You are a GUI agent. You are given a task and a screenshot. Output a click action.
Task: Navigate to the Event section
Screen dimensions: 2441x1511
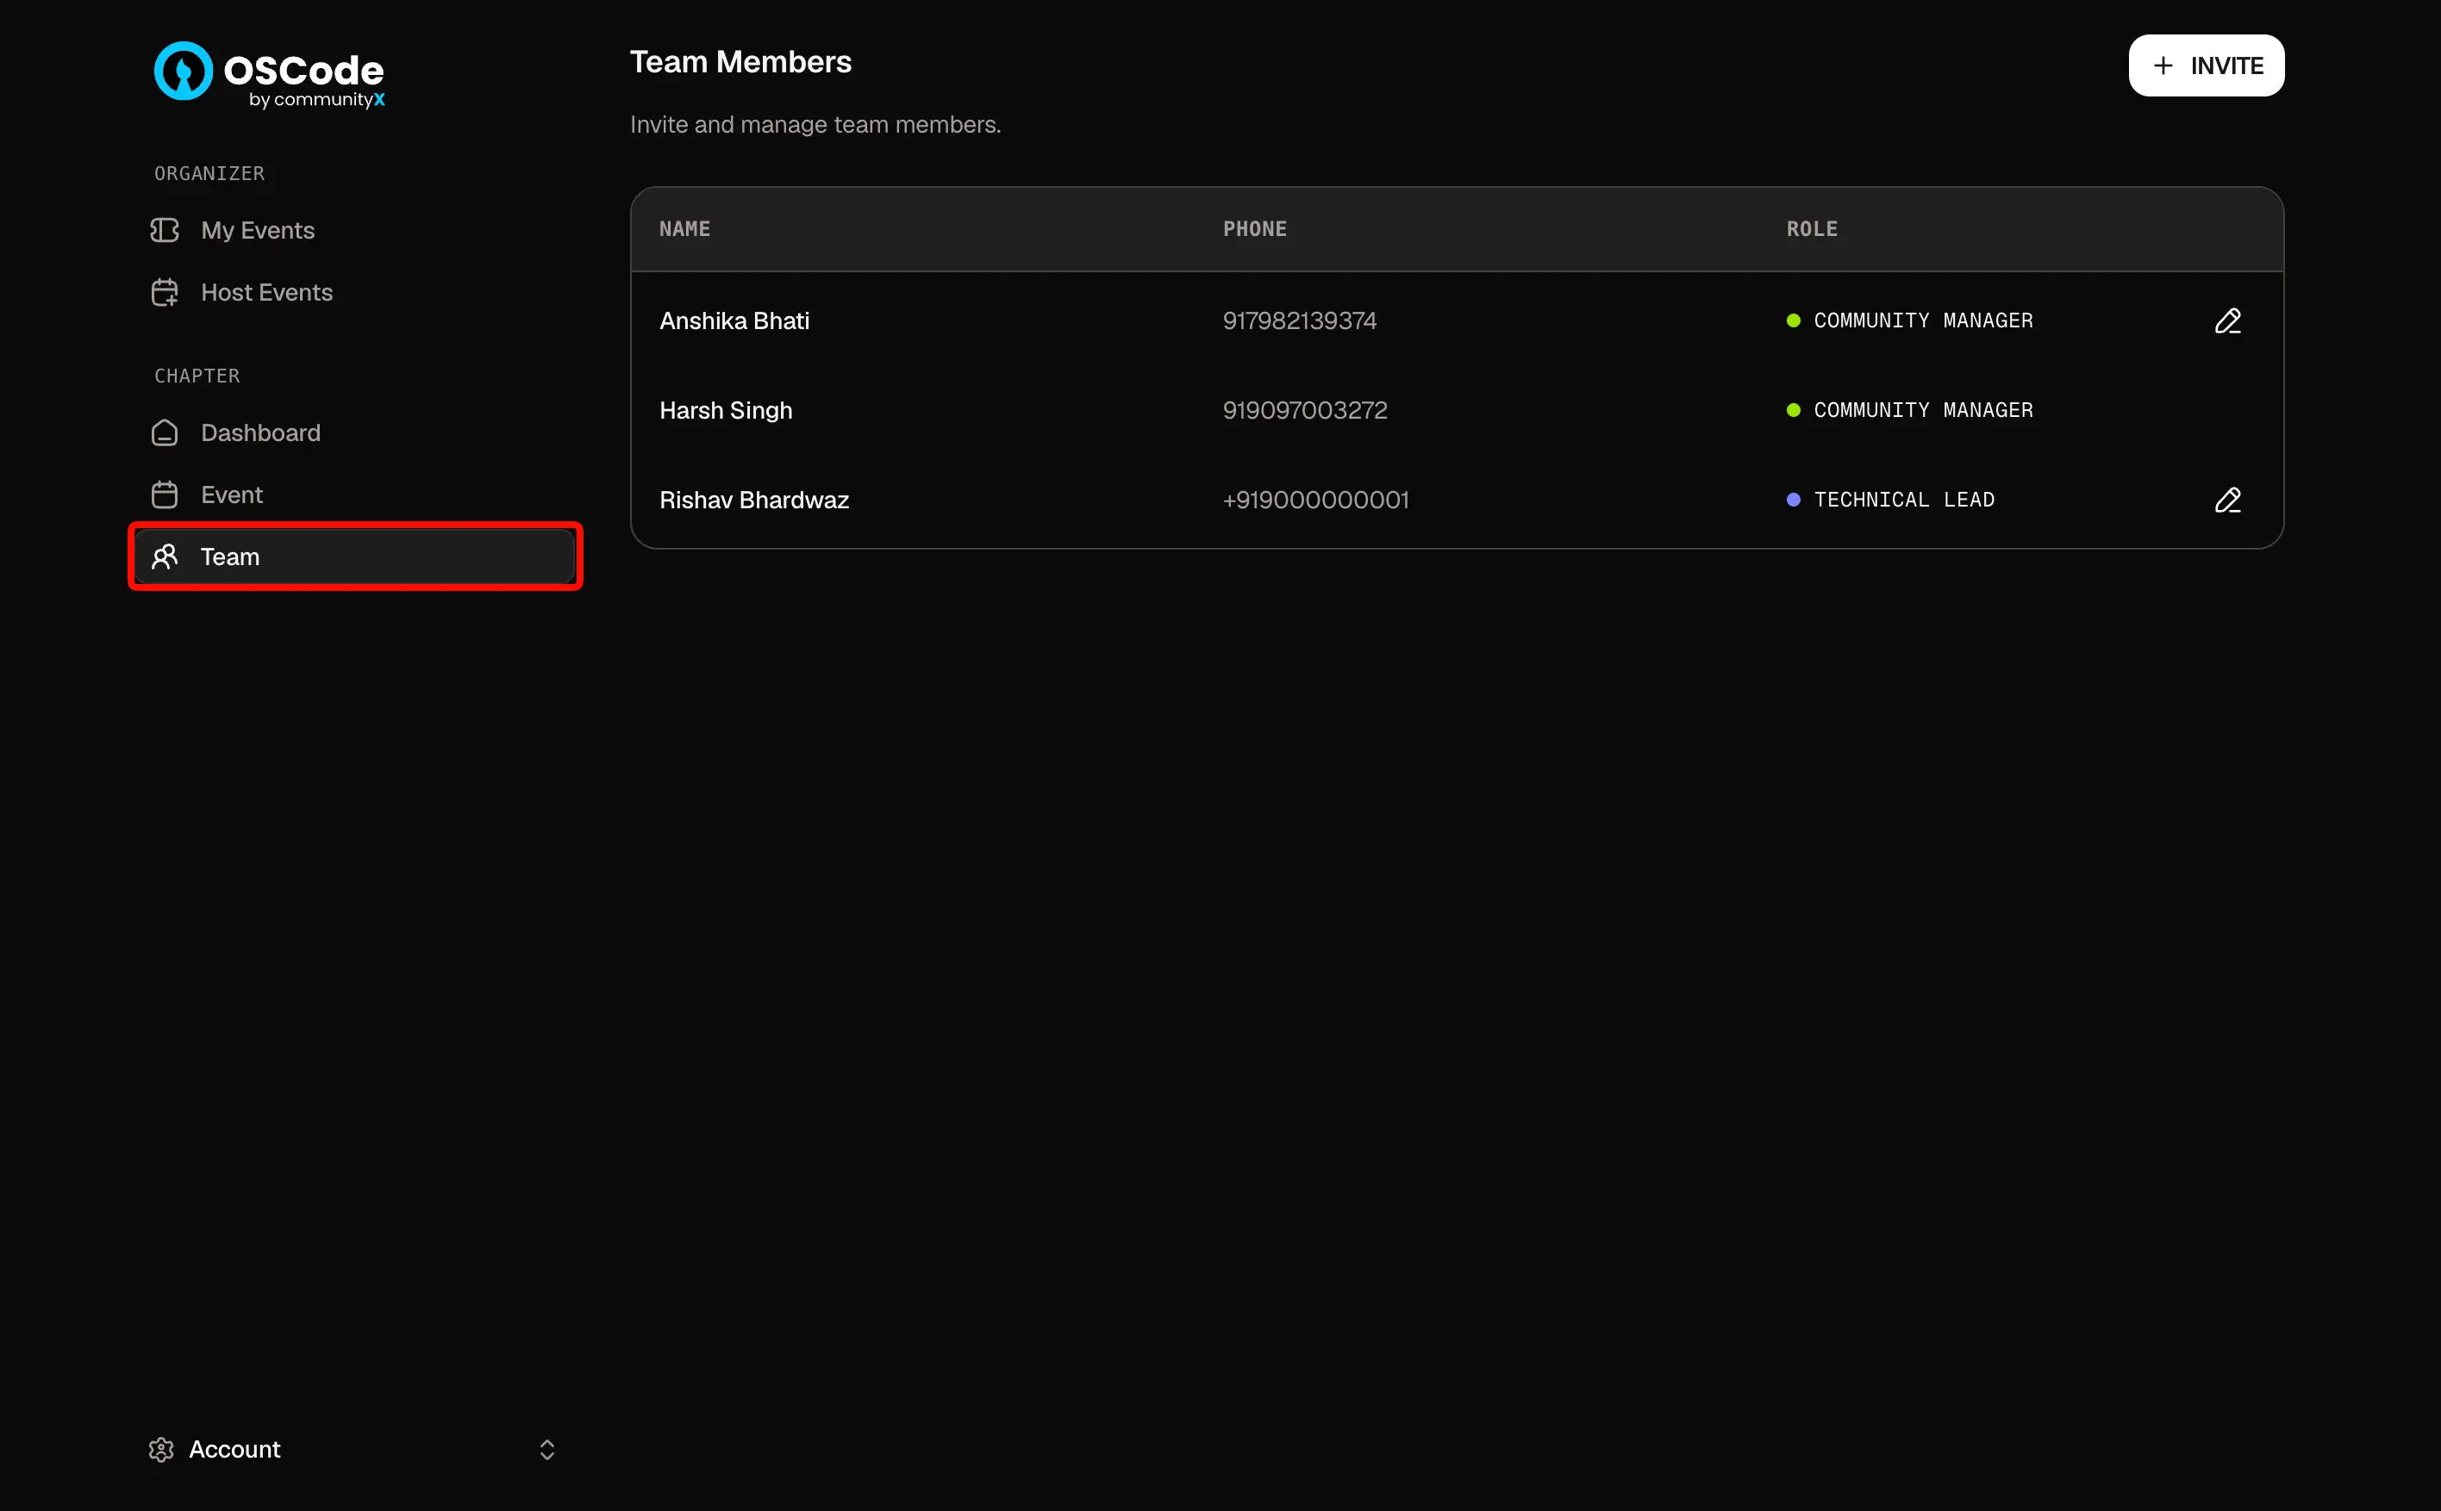tap(355, 494)
